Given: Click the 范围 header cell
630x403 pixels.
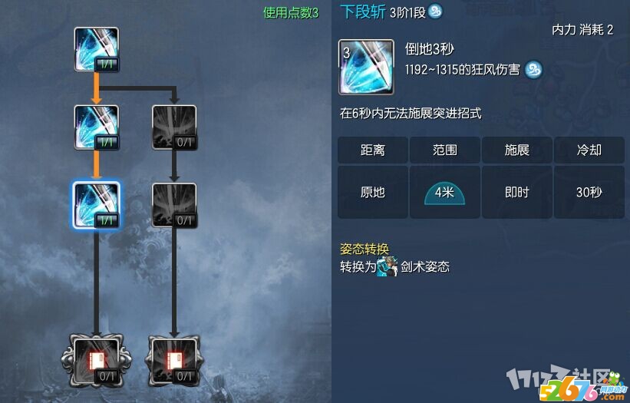Looking at the screenshot, I should (x=445, y=150).
